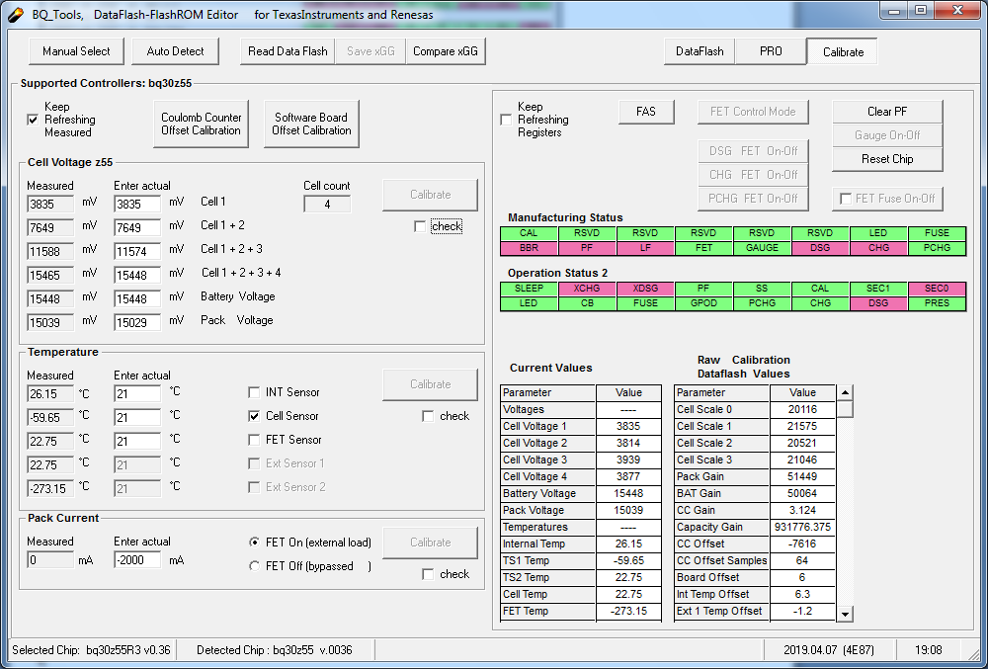This screenshot has width=988, height=669.
Task: Click the date '2019.04.07 (4E87)' in status bar
Action: [829, 650]
